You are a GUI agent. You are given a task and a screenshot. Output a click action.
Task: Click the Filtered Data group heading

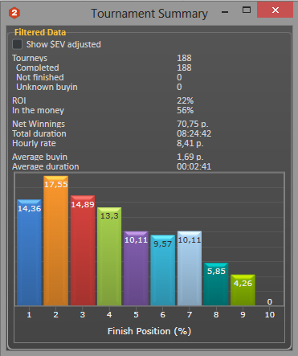[40, 32]
